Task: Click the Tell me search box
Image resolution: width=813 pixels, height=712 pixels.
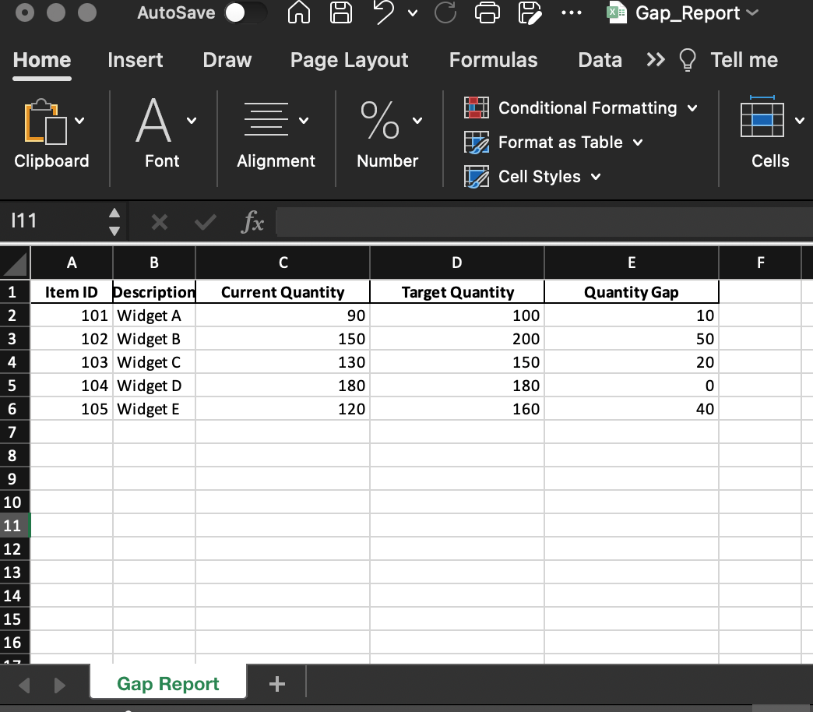Action: pos(743,60)
